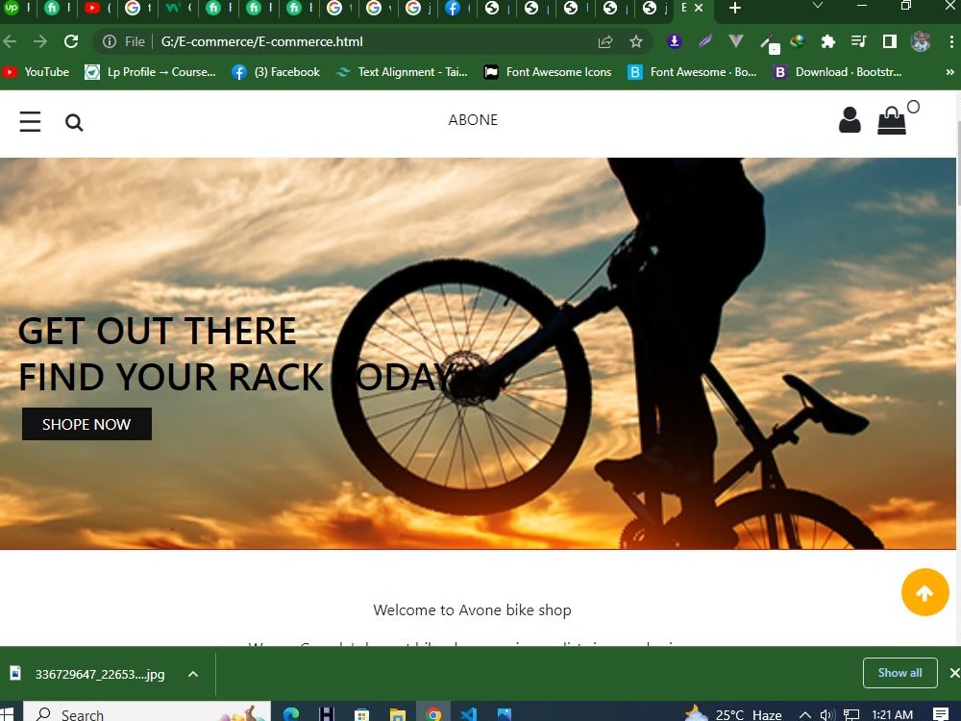Screen dimensions: 961x721
Task: Open the tab search dropdown arrow
Action: click(x=817, y=6)
